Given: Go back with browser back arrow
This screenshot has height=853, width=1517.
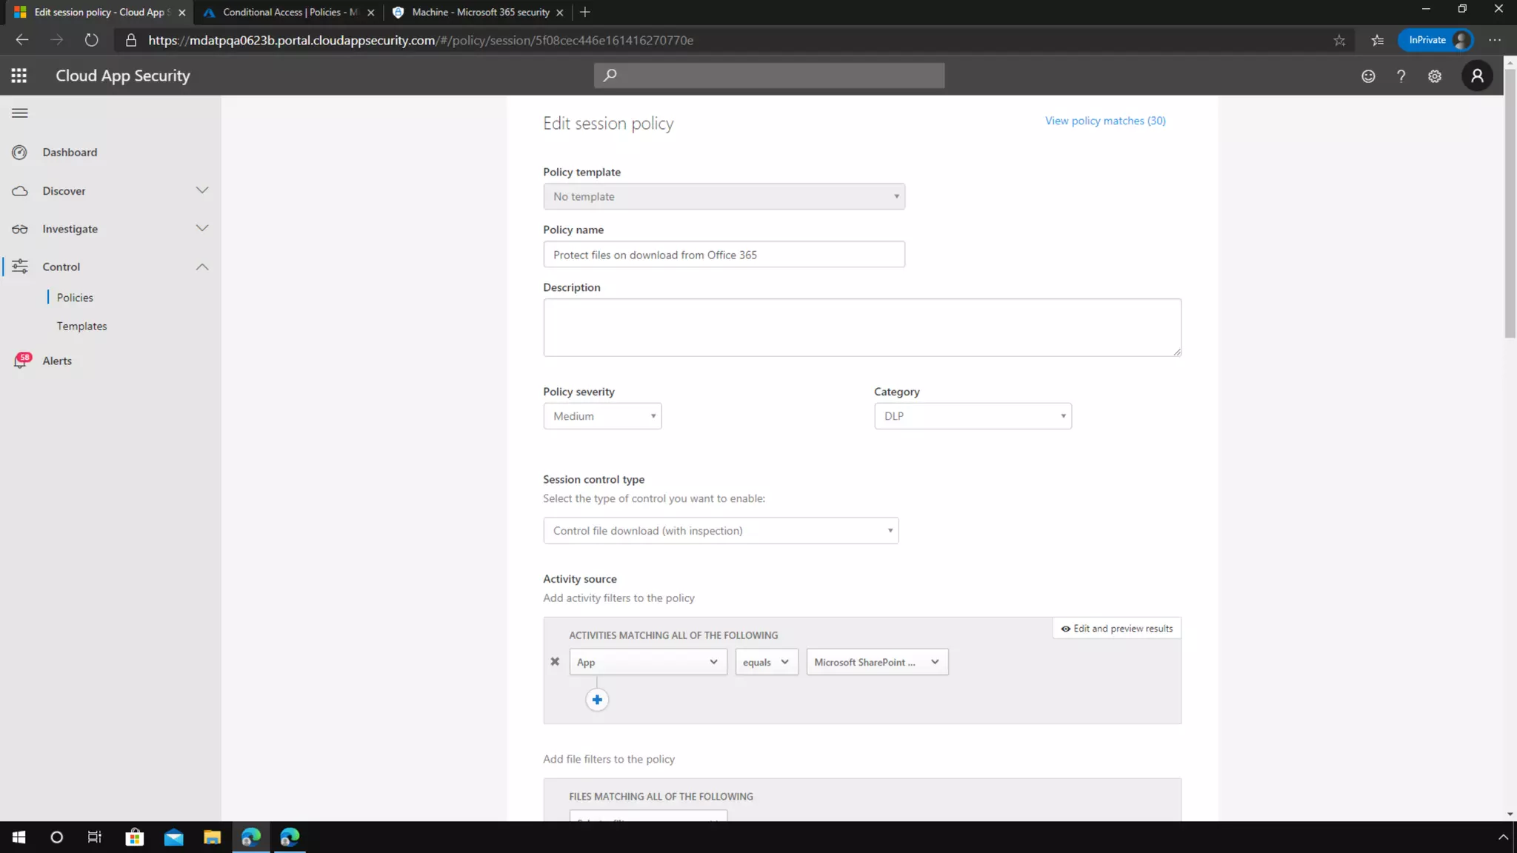Looking at the screenshot, I should click(x=22, y=40).
